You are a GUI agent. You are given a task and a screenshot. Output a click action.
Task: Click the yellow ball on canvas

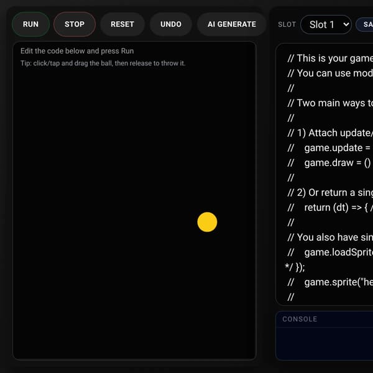(x=207, y=222)
